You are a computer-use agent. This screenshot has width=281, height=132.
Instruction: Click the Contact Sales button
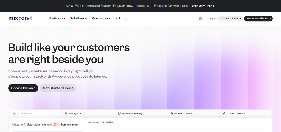pyautogui.click(x=231, y=18)
